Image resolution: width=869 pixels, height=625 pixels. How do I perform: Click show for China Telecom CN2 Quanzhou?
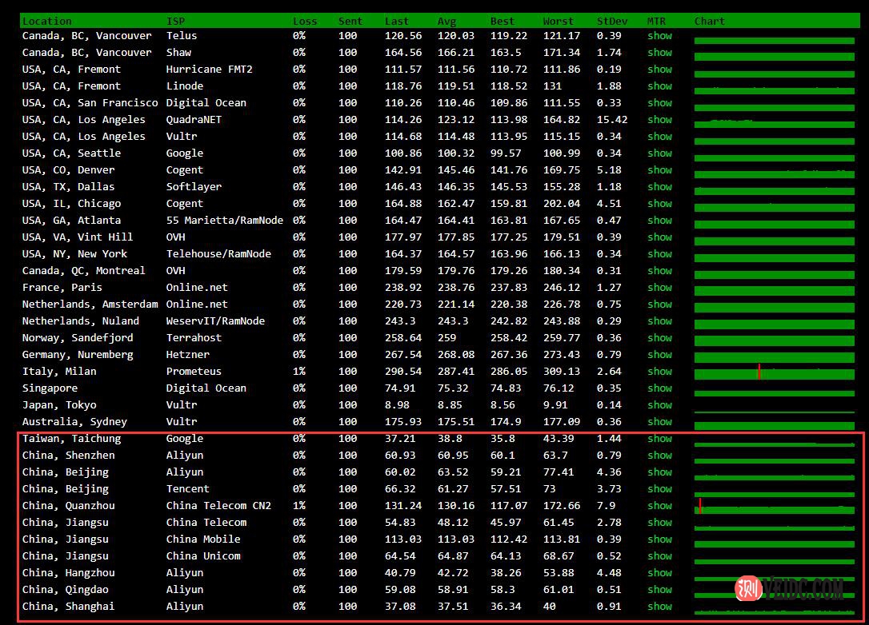pyautogui.click(x=659, y=506)
